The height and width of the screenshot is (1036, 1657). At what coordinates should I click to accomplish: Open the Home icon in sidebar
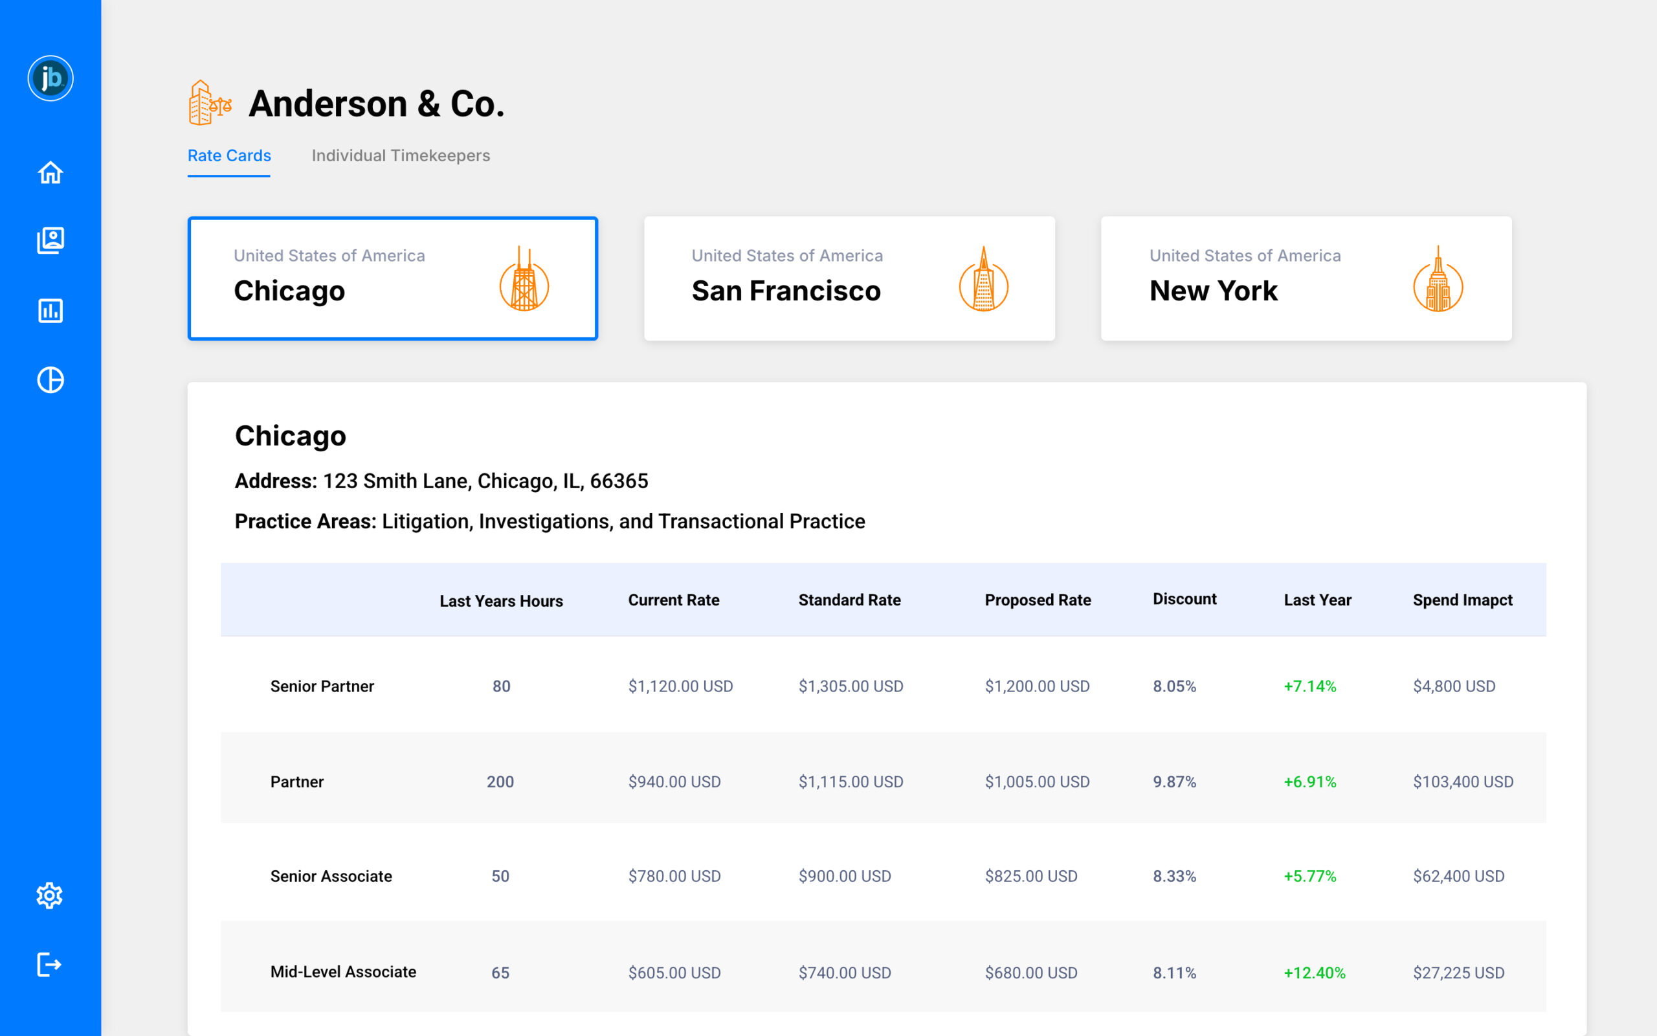[x=50, y=173]
